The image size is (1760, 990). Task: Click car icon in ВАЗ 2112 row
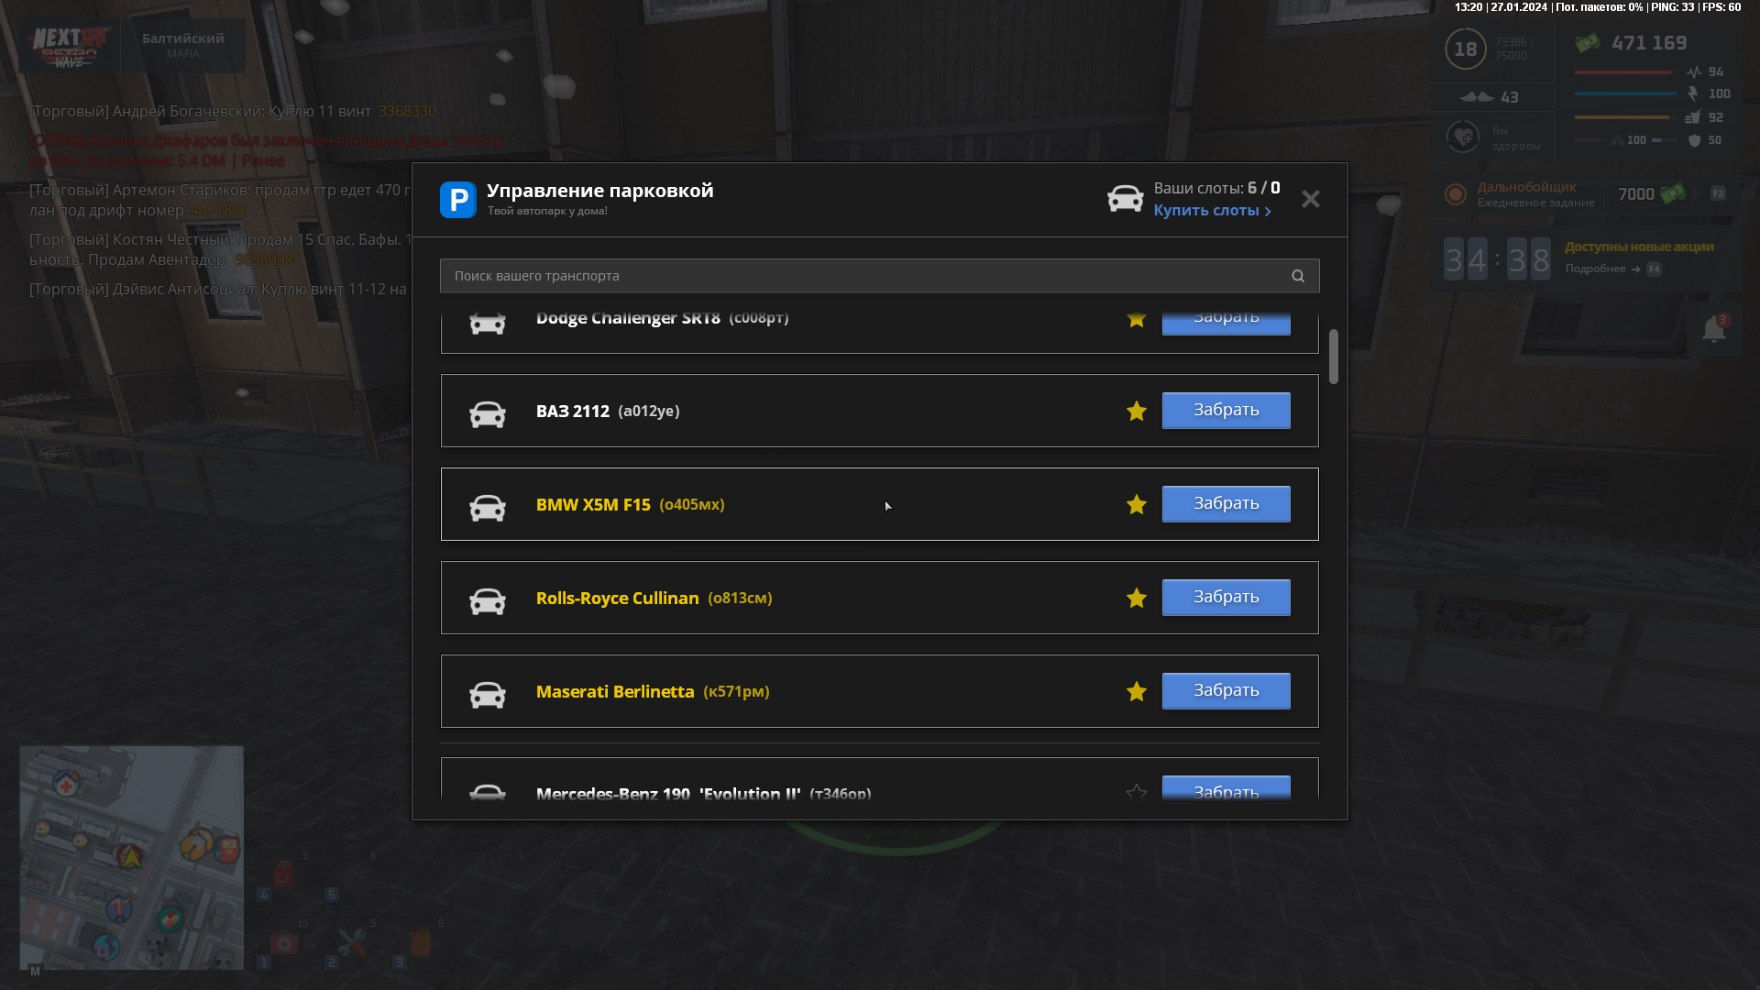tap(488, 413)
